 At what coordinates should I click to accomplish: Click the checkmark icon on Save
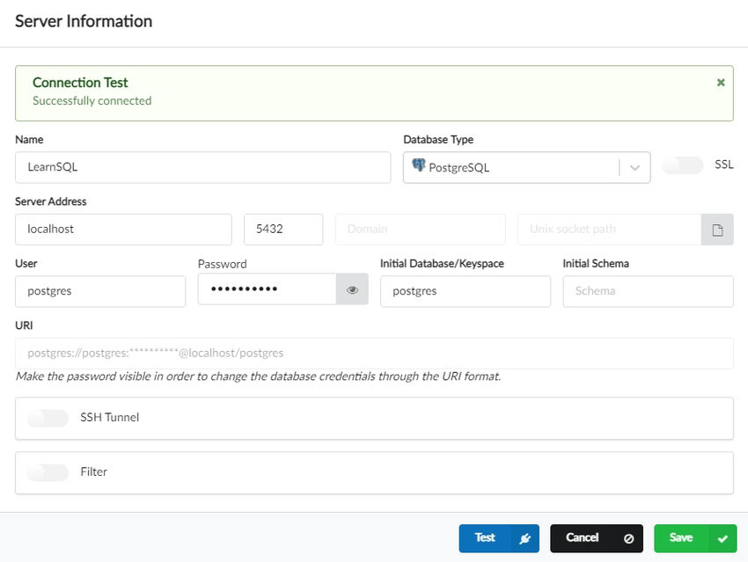coord(722,539)
